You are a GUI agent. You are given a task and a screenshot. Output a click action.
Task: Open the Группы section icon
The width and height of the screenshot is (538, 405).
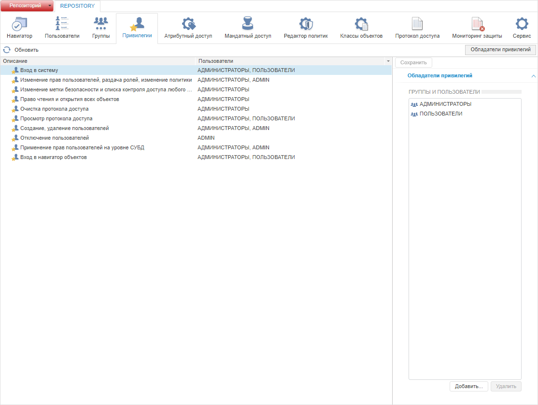(x=101, y=23)
